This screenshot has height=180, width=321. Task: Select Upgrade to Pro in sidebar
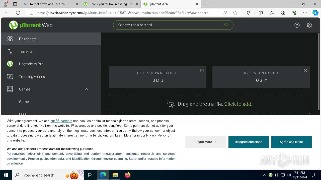click(51, 64)
